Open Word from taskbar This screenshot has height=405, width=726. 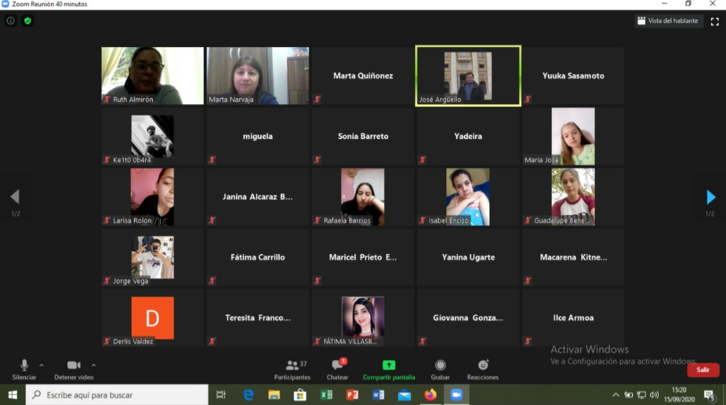[x=378, y=395]
